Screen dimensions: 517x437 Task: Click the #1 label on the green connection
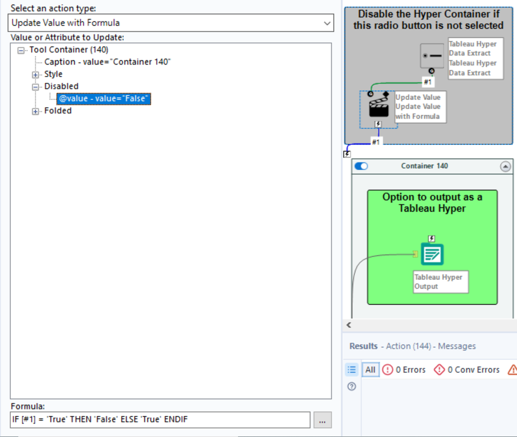click(427, 82)
